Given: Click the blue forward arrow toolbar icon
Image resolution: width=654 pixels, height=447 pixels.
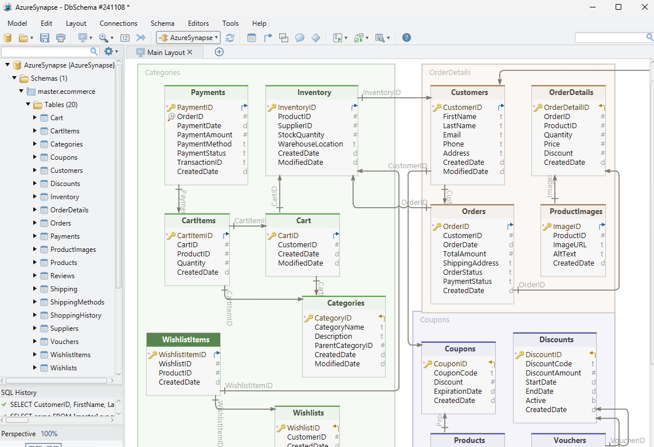Looking at the screenshot, I should pyautogui.click(x=141, y=38).
